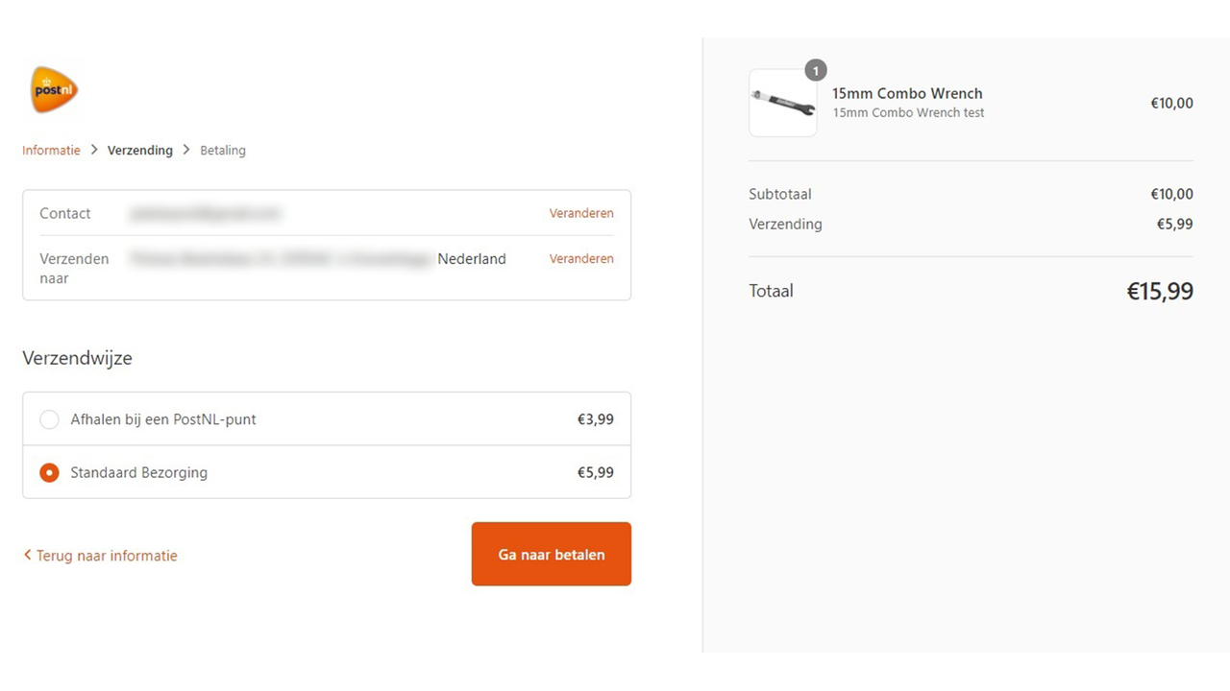
Task: Click Veranderen next to Contact
Action: pyautogui.click(x=581, y=213)
